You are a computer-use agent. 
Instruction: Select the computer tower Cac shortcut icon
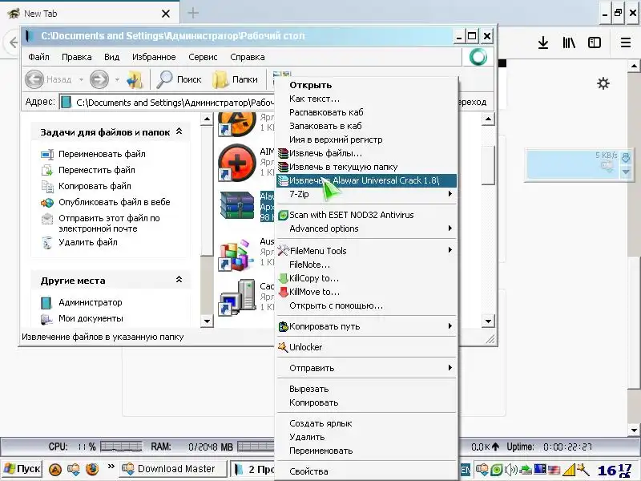pyautogui.click(x=237, y=297)
